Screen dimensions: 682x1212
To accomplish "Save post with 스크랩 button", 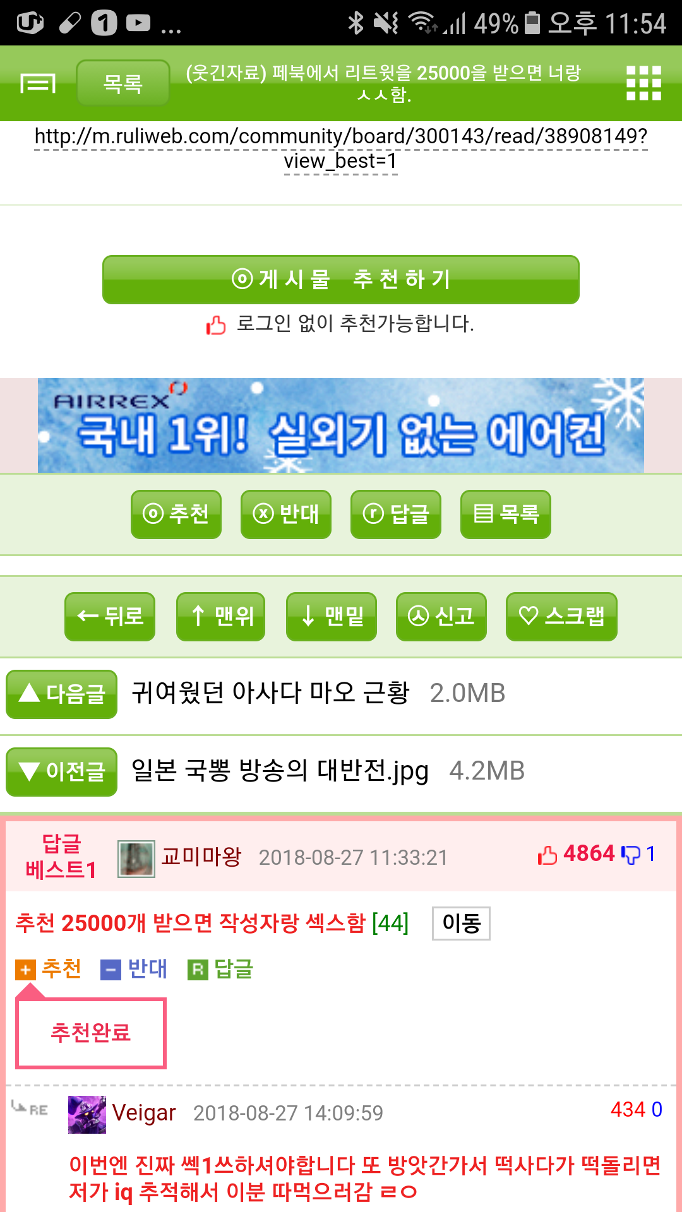I will [x=561, y=617].
